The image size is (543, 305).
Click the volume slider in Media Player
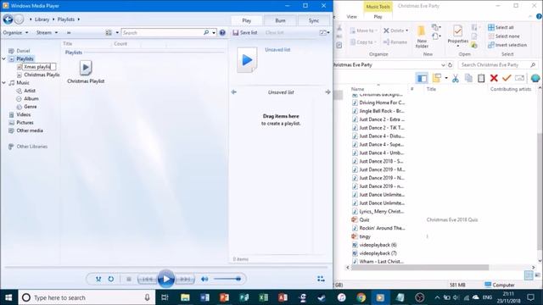pos(227,279)
